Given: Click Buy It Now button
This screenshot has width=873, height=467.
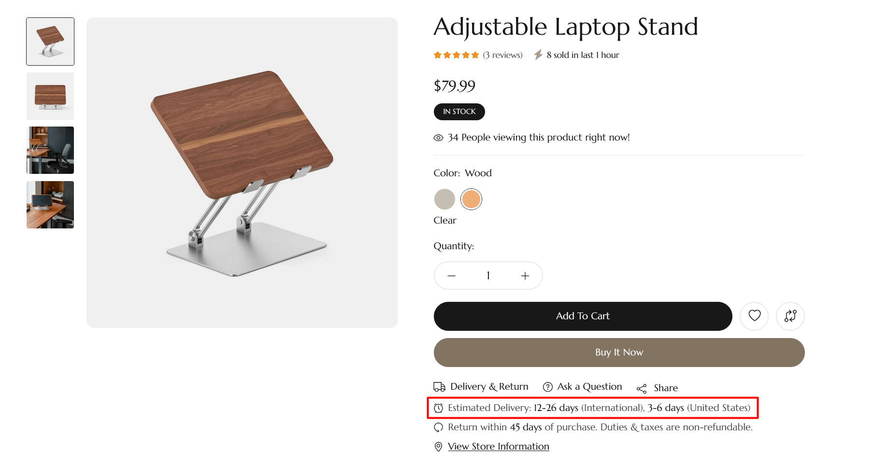Looking at the screenshot, I should pyautogui.click(x=619, y=353).
